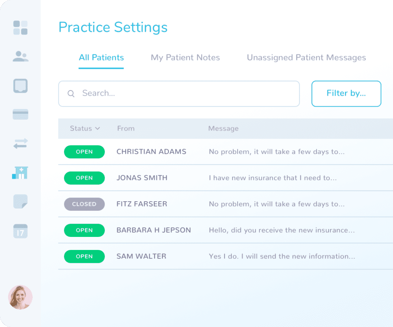Sort messages by the From column header
Screen dimensions: 393x327
[126, 128]
